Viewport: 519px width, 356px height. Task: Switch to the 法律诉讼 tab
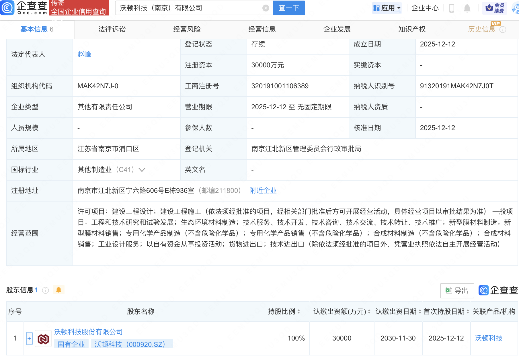[x=112, y=29]
